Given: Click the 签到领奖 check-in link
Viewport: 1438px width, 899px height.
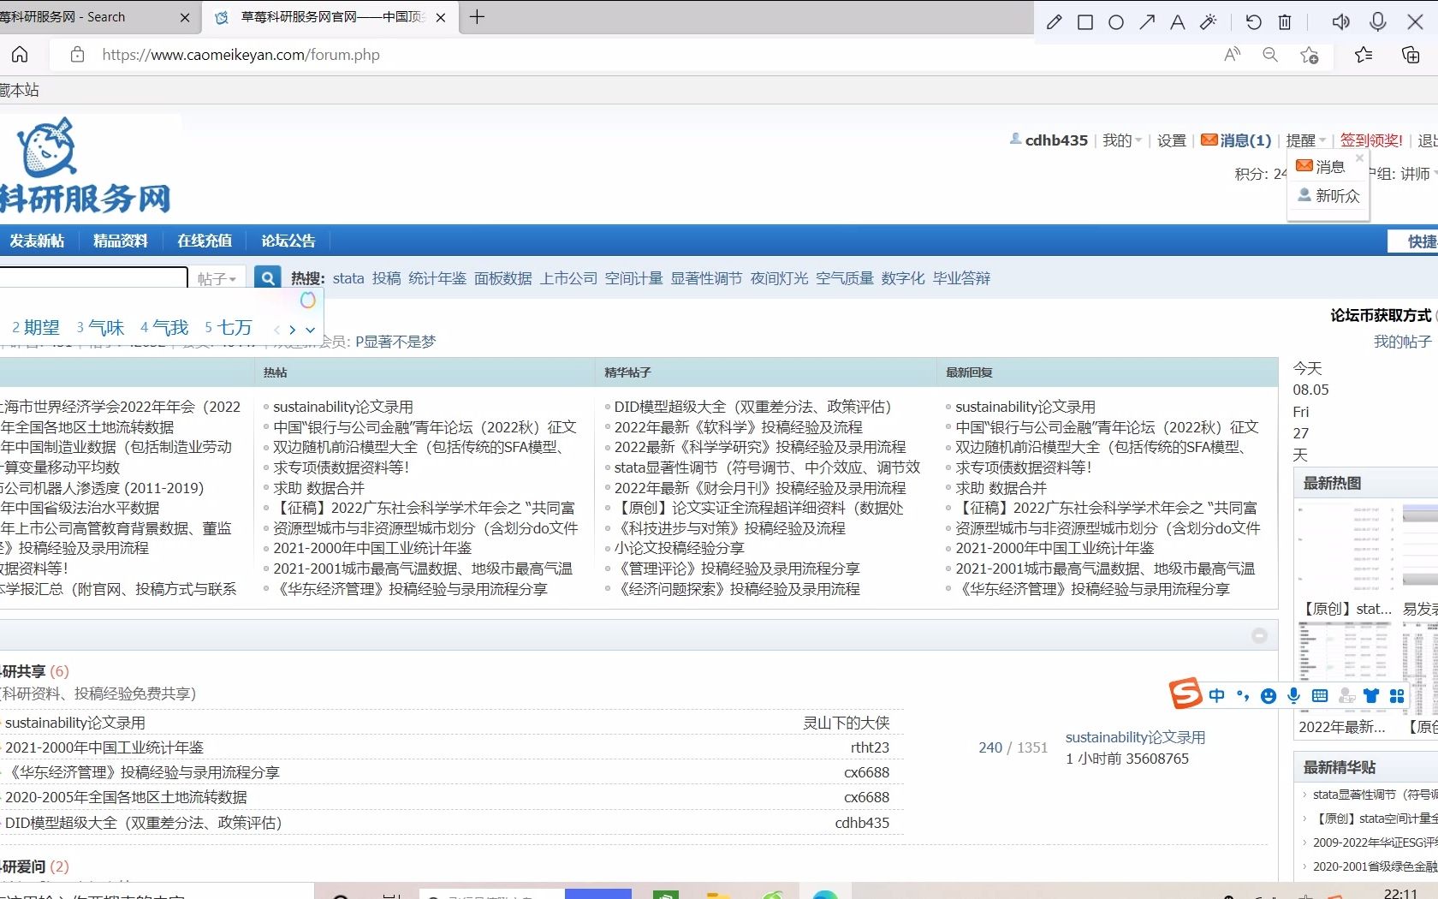Looking at the screenshot, I should pos(1371,140).
